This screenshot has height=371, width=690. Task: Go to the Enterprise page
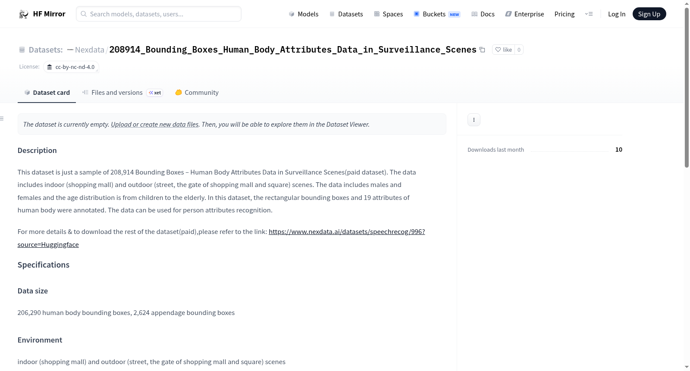[524, 14]
